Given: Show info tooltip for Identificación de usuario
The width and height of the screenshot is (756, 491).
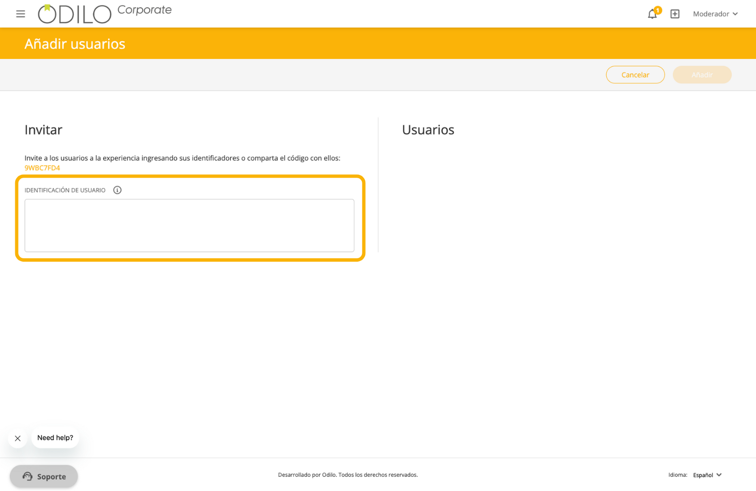Looking at the screenshot, I should click(x=117, y=190).
